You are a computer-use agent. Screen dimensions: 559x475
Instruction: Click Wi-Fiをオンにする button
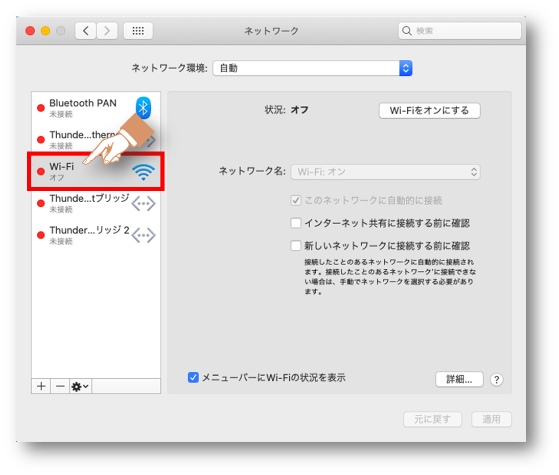429,111
